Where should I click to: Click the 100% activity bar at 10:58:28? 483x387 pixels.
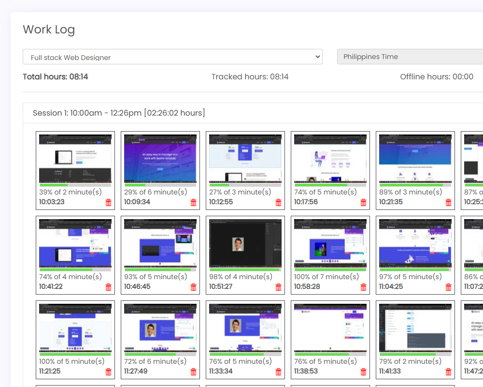(330, 269)
